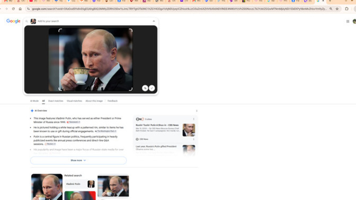The height and width of the screenshot is (200, 356).
Task: Open the first visual match image at left
Action: (47, 187)
